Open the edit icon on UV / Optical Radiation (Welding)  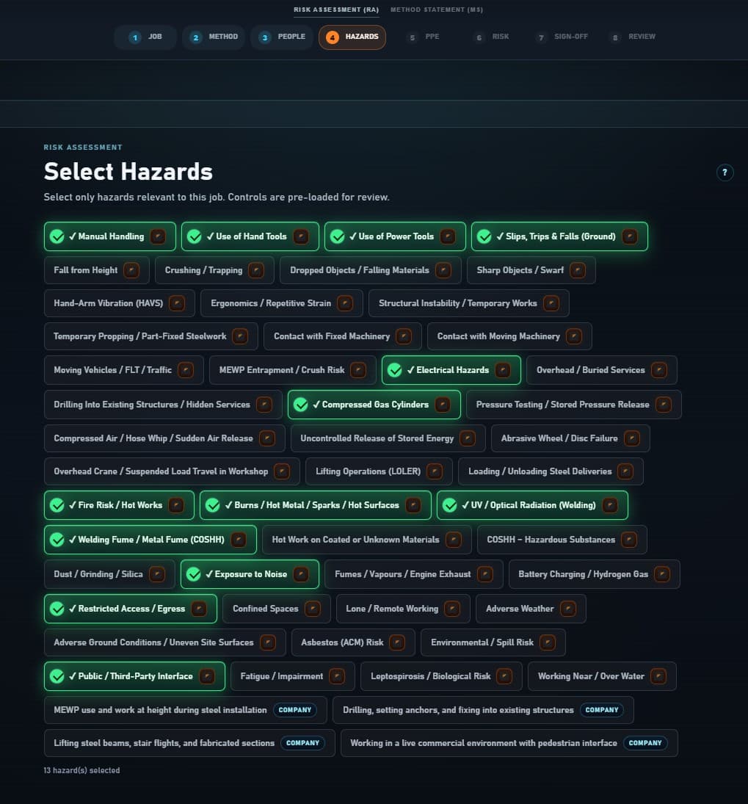[610, 505]
